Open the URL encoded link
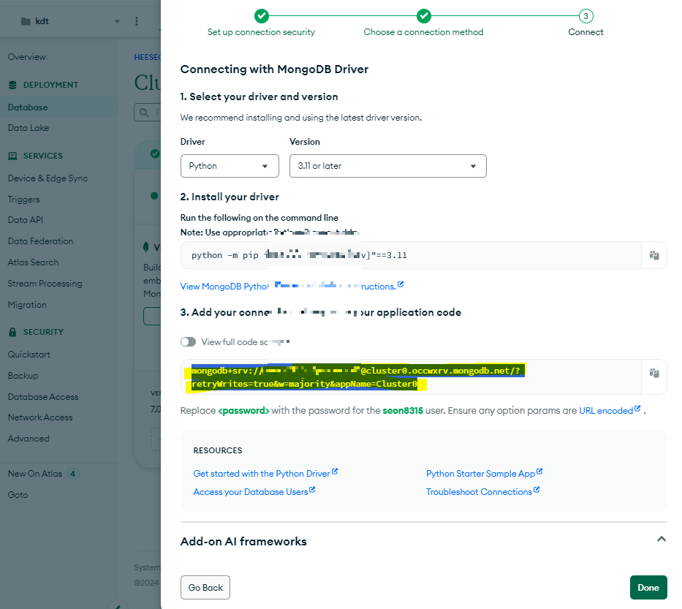This screenshot has width=682, height=609. 610,411
